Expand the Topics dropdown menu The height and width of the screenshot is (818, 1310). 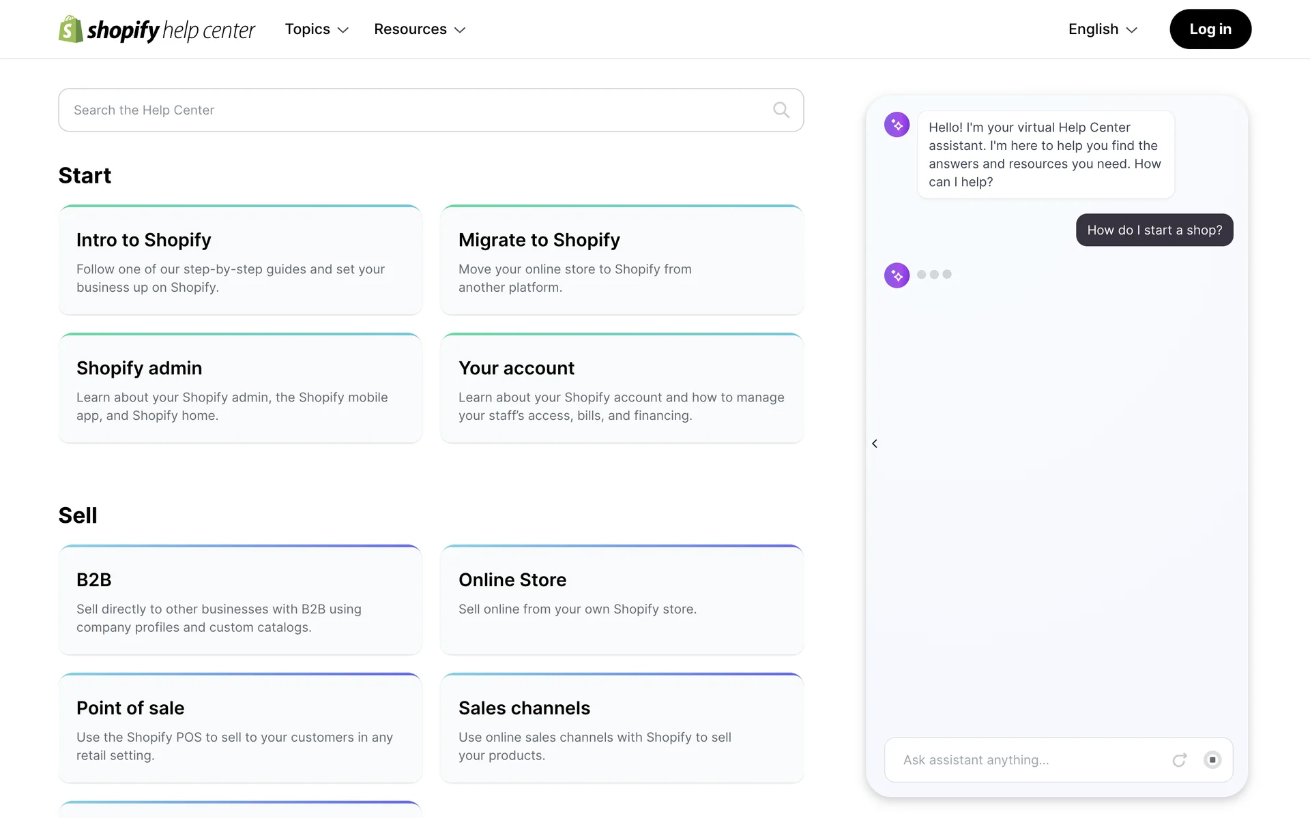coord(317,29)
